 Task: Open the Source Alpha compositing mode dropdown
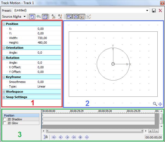[x=25, y=17]
